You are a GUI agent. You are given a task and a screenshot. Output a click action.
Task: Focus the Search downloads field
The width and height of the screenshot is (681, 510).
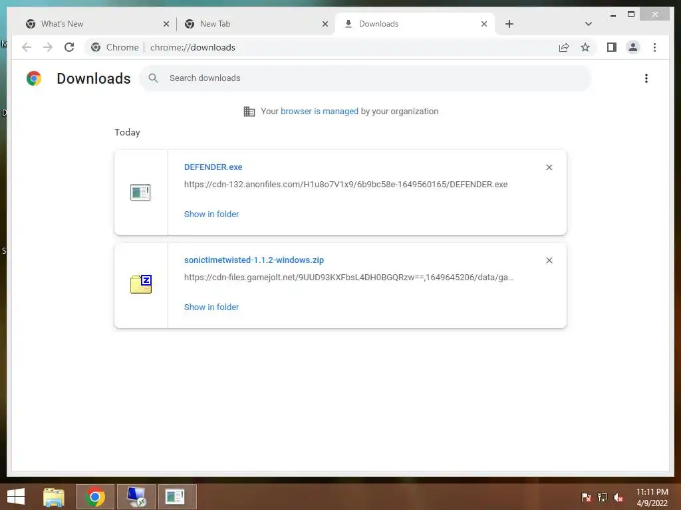pyautogui.click(x=365, y=78)
